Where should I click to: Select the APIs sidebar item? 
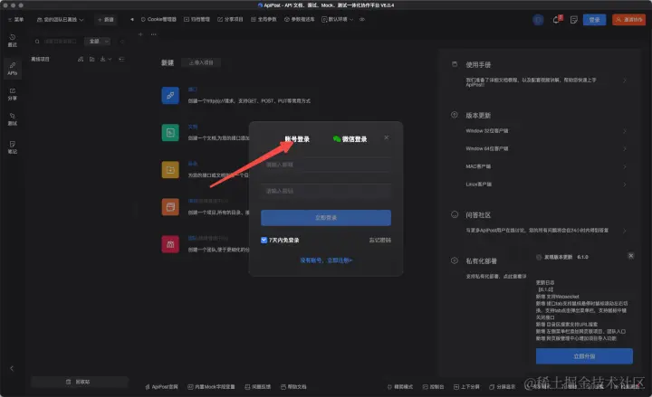pos(13,69)
